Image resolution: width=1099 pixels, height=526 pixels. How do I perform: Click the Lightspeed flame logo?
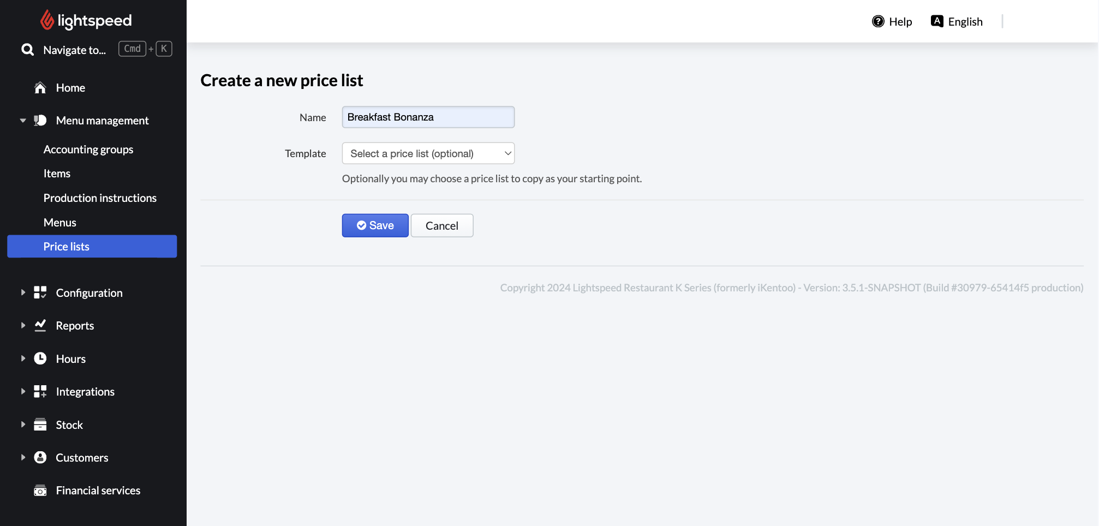click(47, 20)
